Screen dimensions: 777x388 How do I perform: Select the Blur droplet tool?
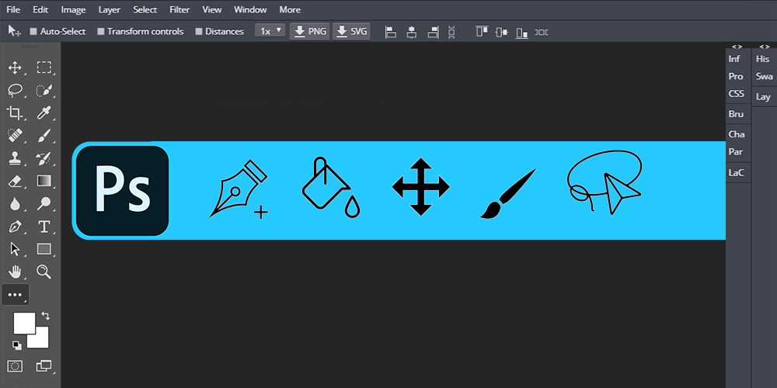(x=15, y=203)
